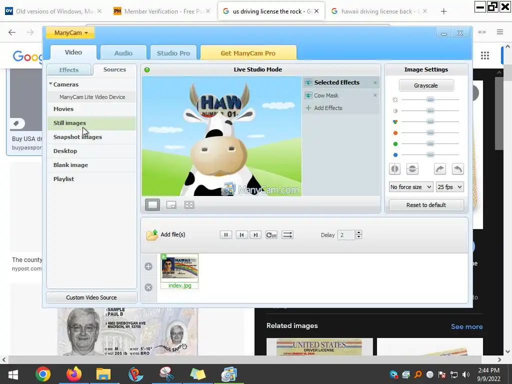This screenshot has height=384, width=512.
Task: Adjust the saturation slider handle
Action: pyautogui.click(x=430, y=121)
